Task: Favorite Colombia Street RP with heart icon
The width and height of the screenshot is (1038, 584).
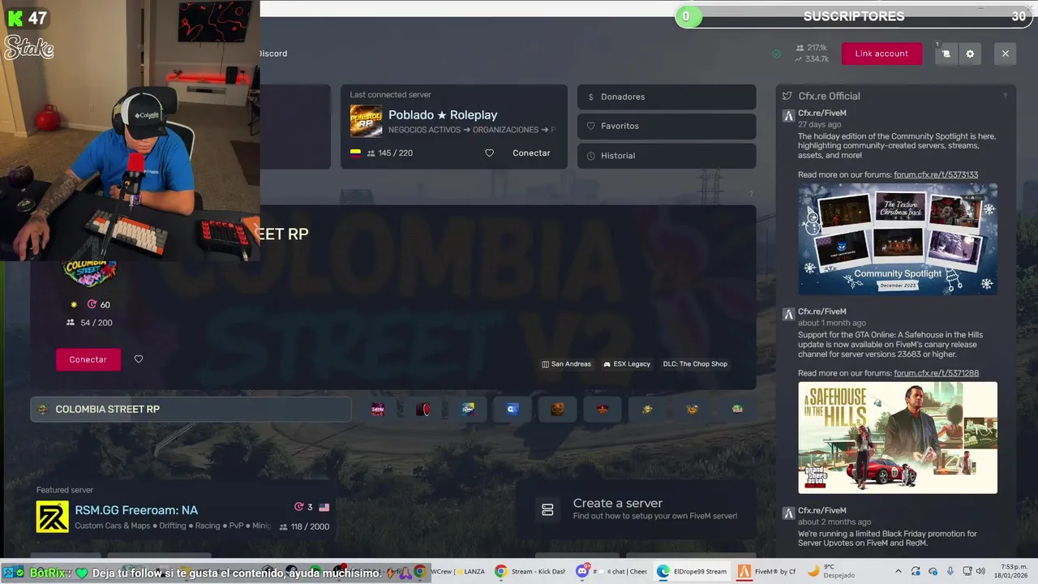Action: point(139,359)
